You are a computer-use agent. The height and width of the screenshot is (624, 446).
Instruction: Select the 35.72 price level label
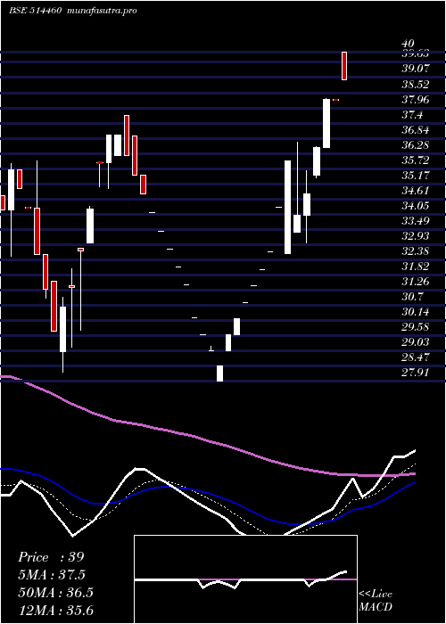pos(416,160)
